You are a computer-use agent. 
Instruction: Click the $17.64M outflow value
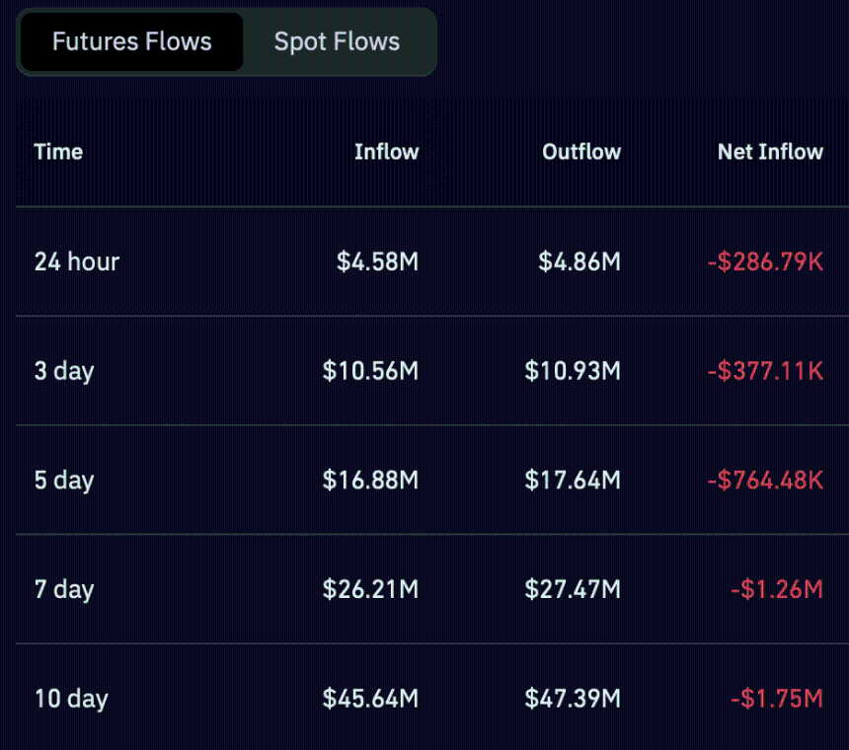573,481
